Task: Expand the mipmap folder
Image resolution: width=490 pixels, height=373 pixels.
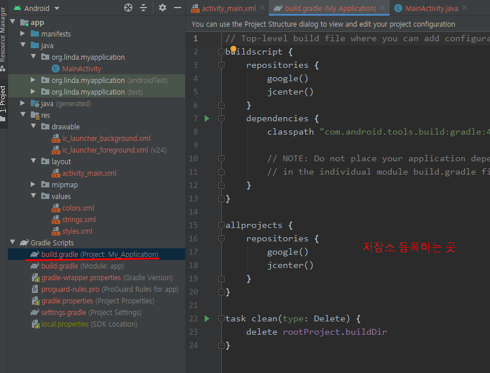Action: [x=33, y=184]
